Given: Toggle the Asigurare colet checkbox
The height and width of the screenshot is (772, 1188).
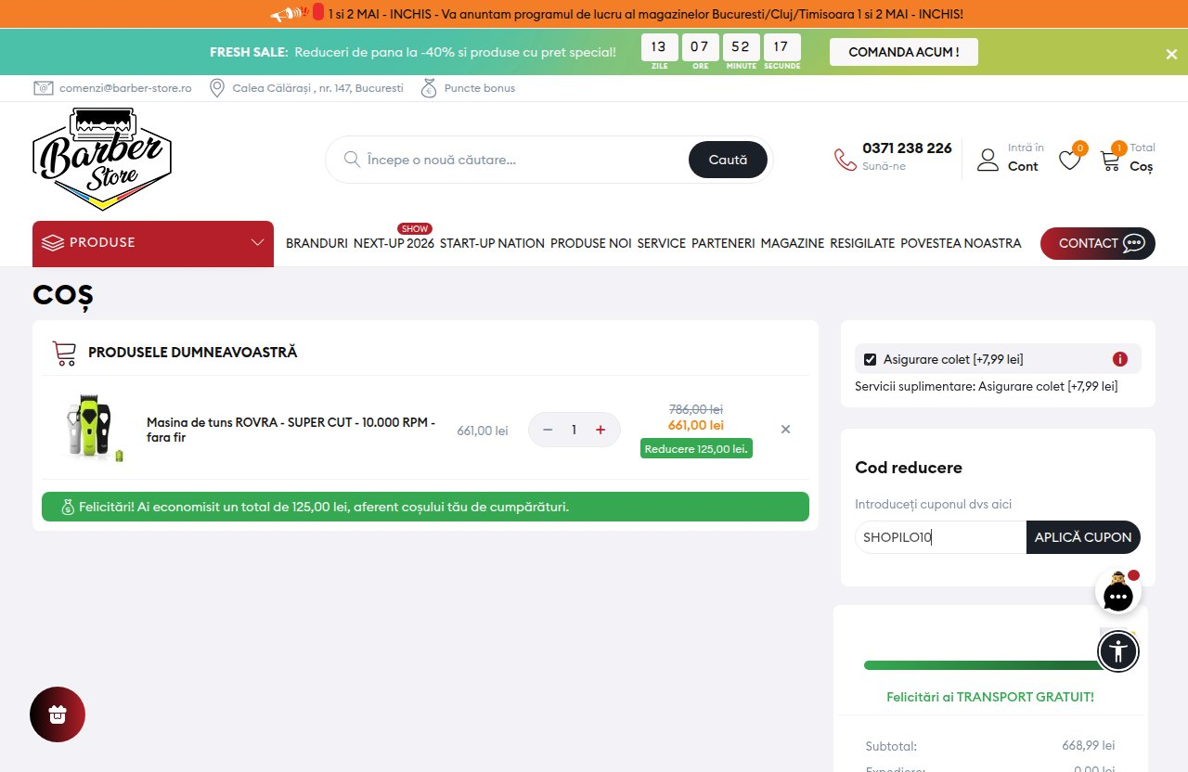Looking at the screenshot, I should (x=870, y=359).
